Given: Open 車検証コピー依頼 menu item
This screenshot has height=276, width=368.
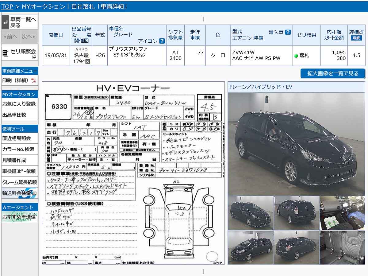Looking at the screenshot, I should tap(20, 171).
